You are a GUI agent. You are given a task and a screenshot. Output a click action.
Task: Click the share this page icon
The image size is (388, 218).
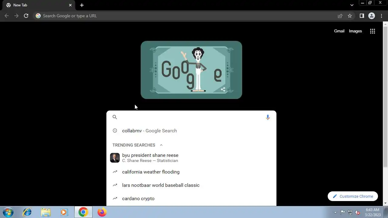pyautogui.click(x=340, y=16)
